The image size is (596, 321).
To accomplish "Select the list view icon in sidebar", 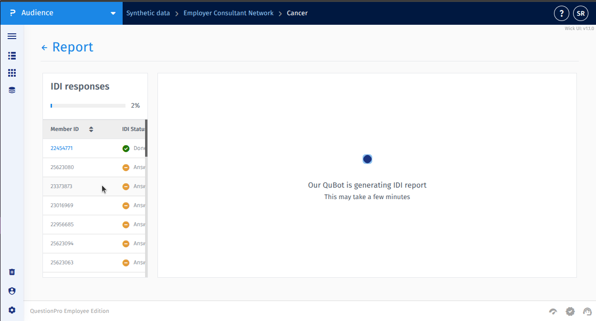I will [11, 56].
